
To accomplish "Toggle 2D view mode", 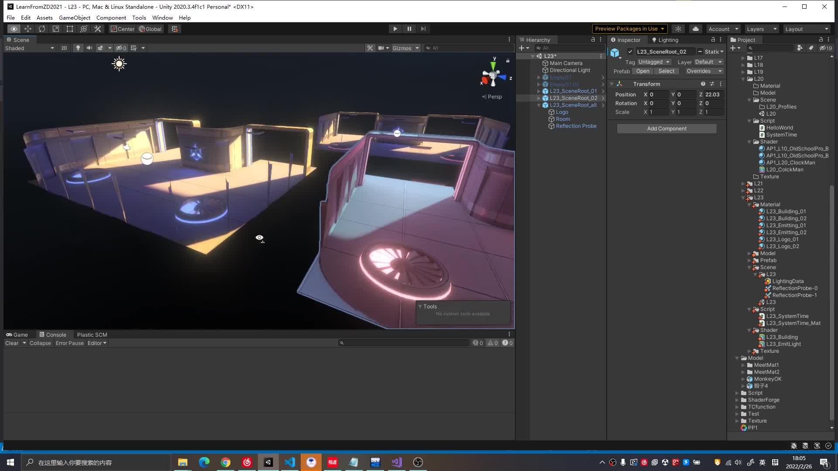I will [x=64, y=48].
